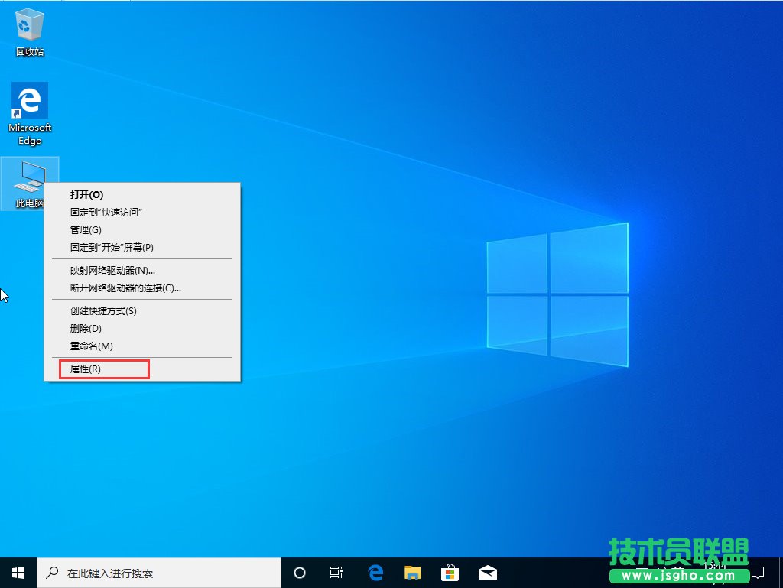Open File Explorer from the taskbar
Viewport: 783px width, 588px height.
pos(412,572)
